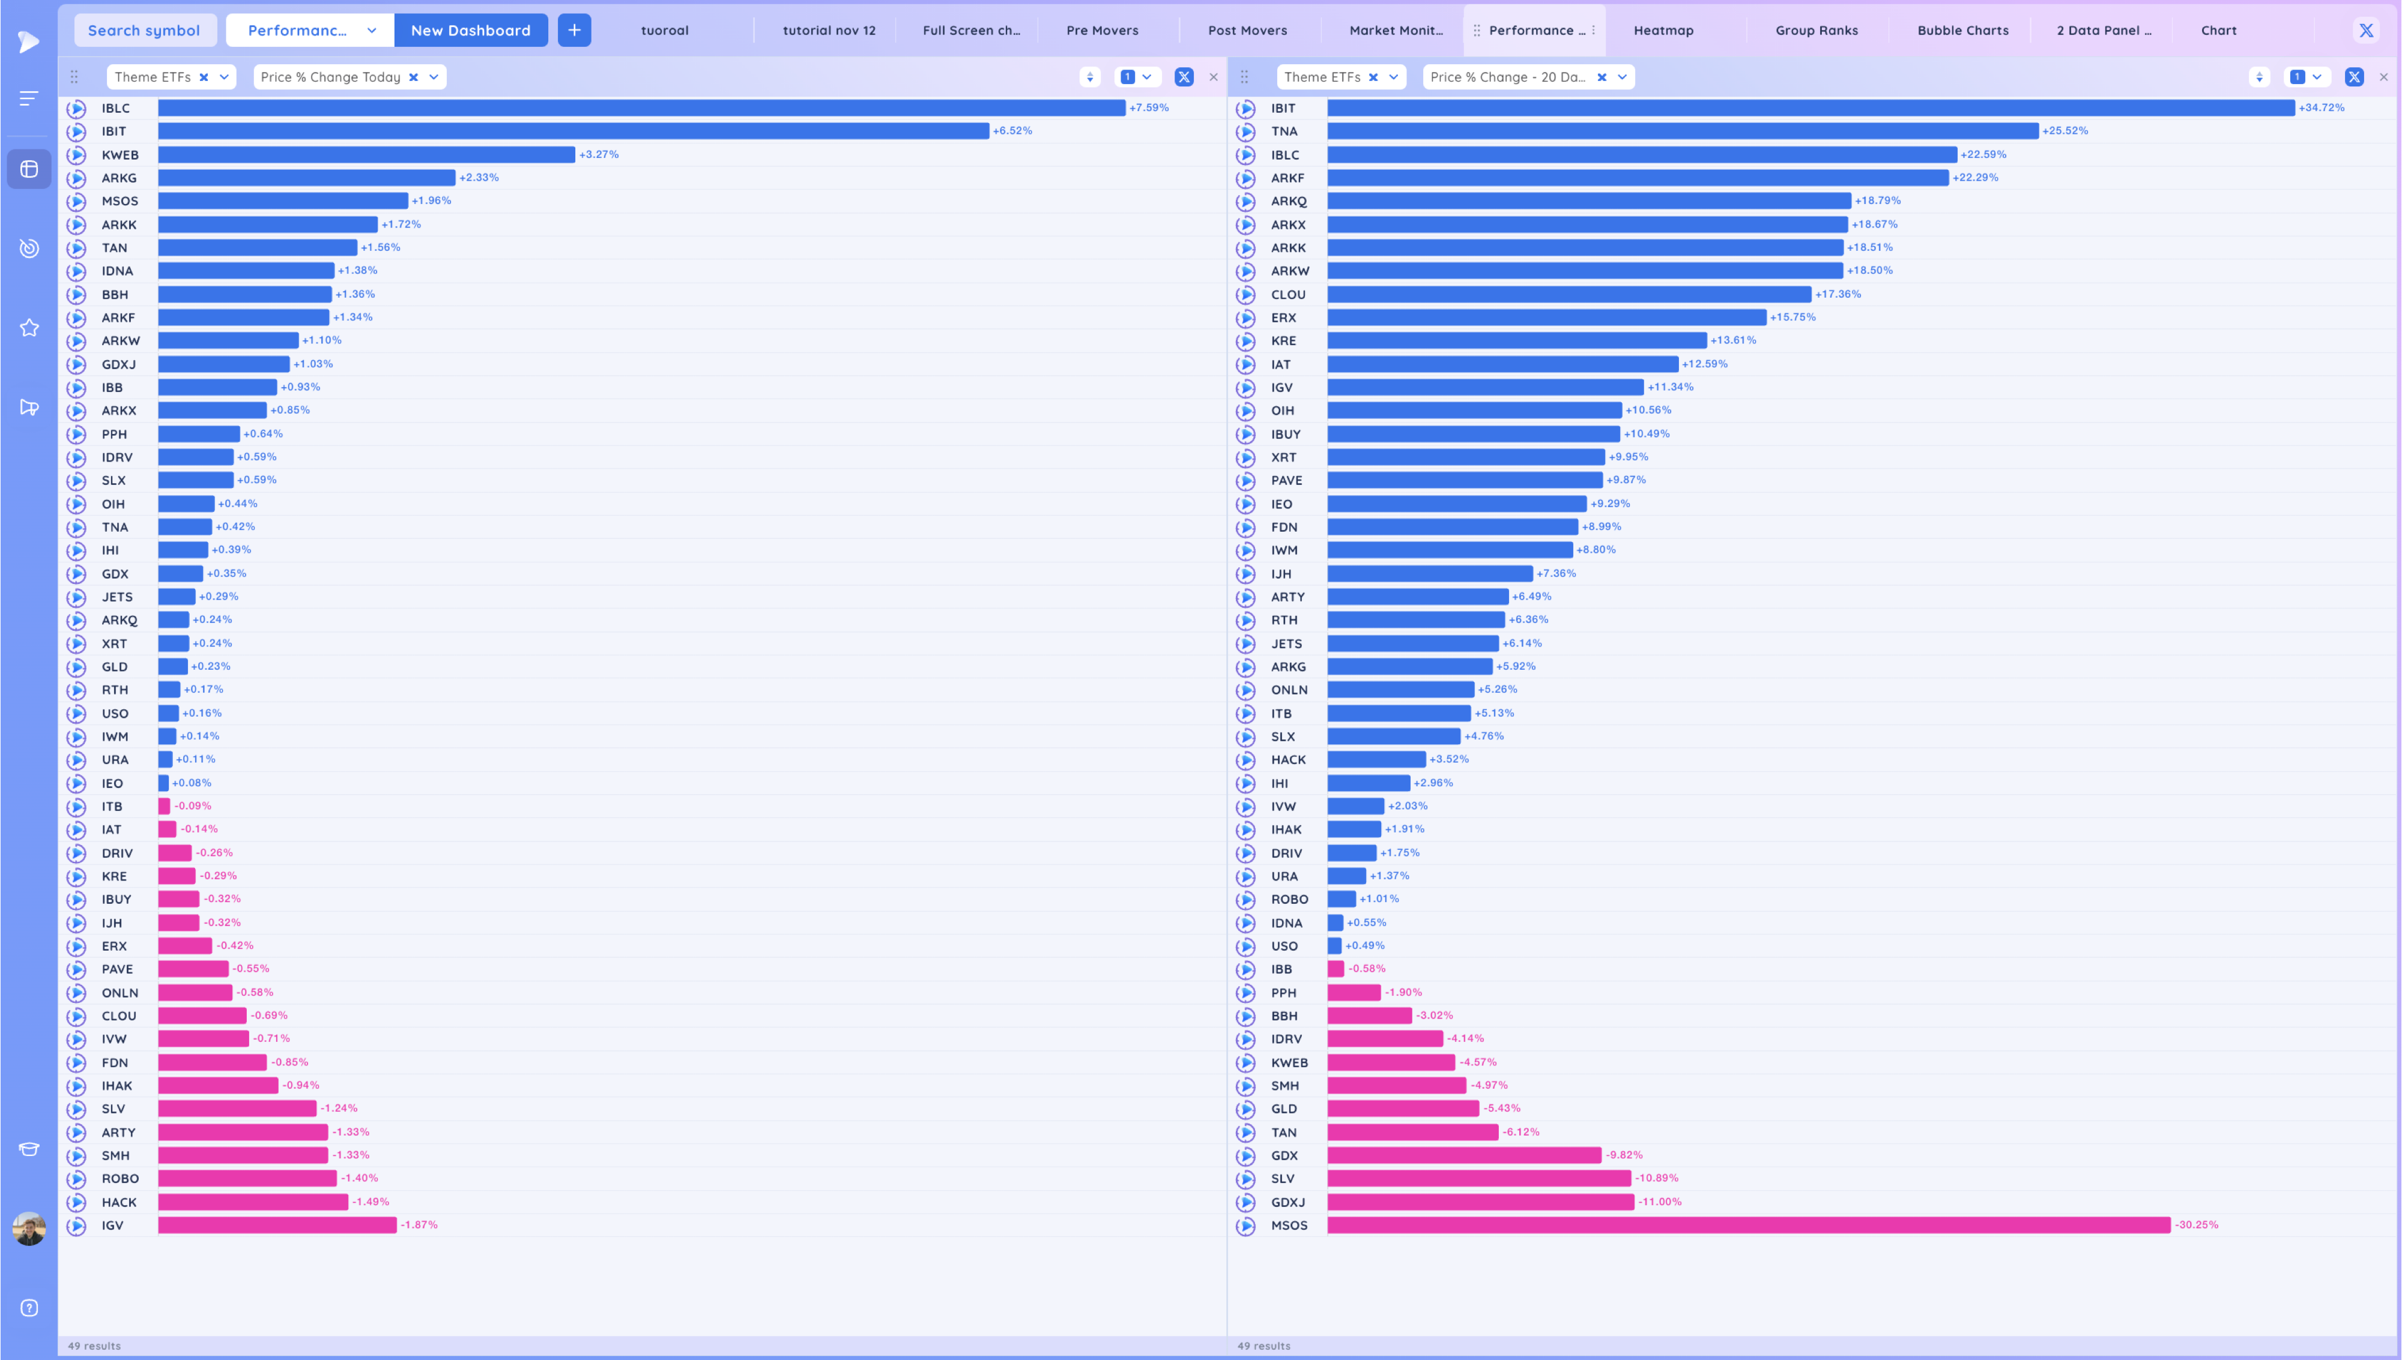Click the app logo in the sidebar
Viewport: 2402px width, 1360px height.
coord(29,41)
